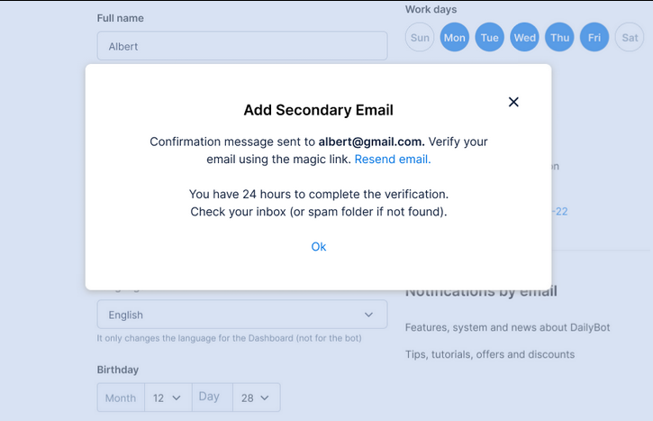Open the English language dropdown
This screenshot has height=421, width=653.
242,315
